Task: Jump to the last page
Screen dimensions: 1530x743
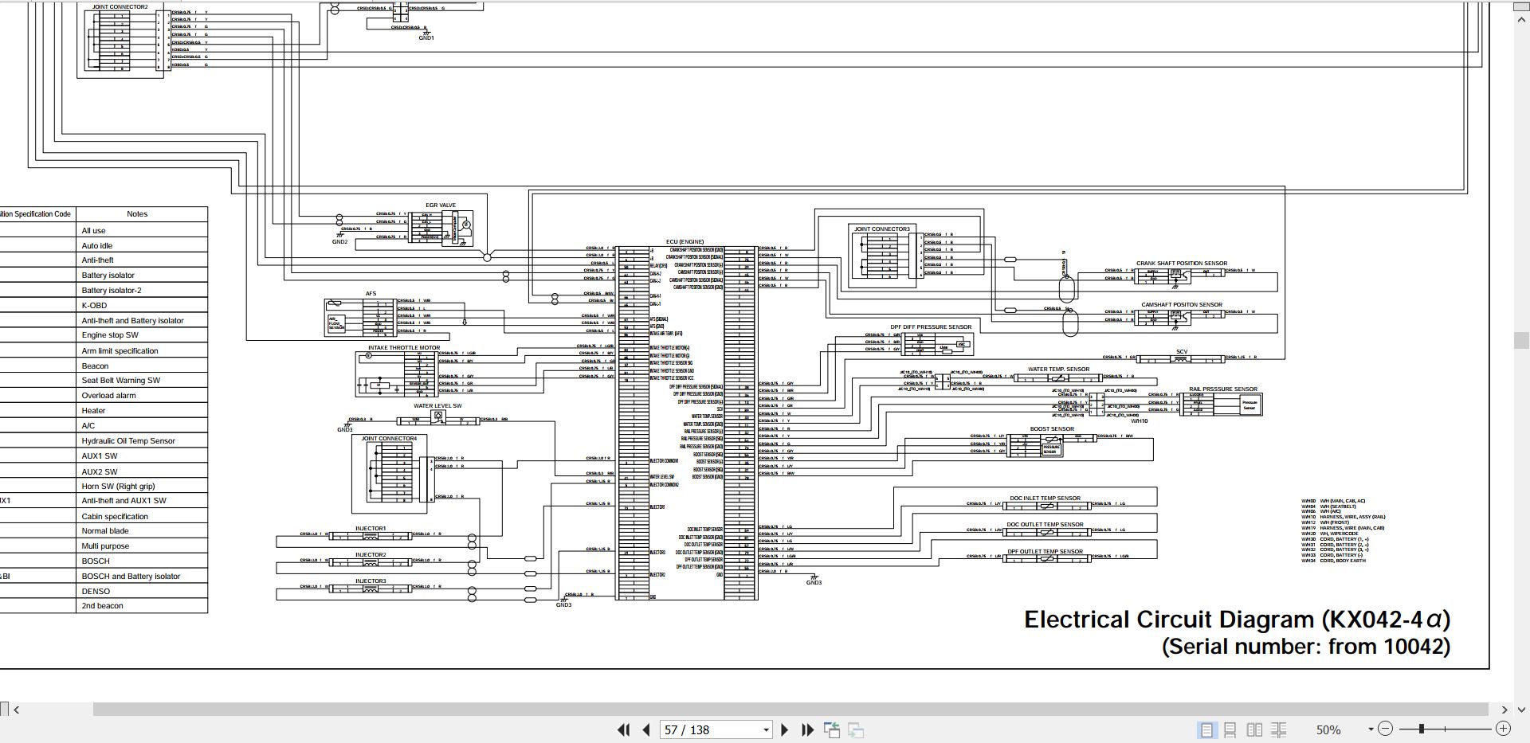Action: [x=807, y=729]
